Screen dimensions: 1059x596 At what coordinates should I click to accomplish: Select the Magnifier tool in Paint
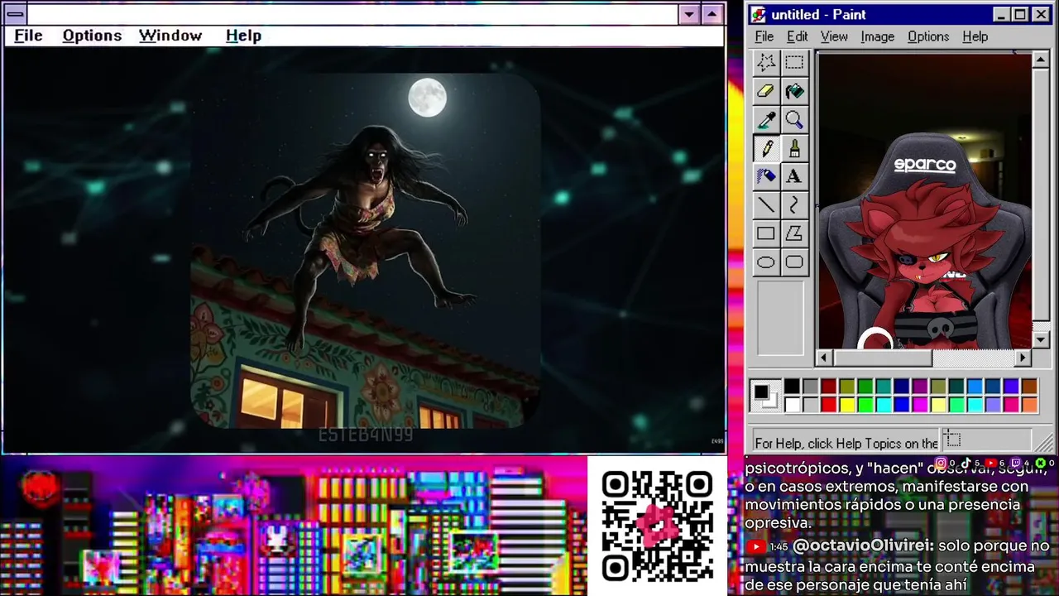pos(794,120)
